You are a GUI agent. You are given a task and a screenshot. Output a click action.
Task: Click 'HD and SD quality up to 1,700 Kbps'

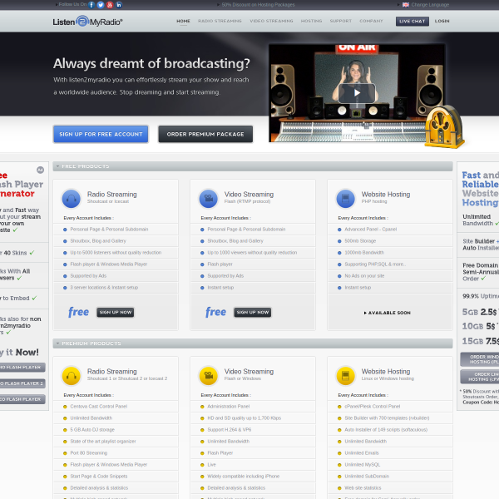click(x=244, y=417)
